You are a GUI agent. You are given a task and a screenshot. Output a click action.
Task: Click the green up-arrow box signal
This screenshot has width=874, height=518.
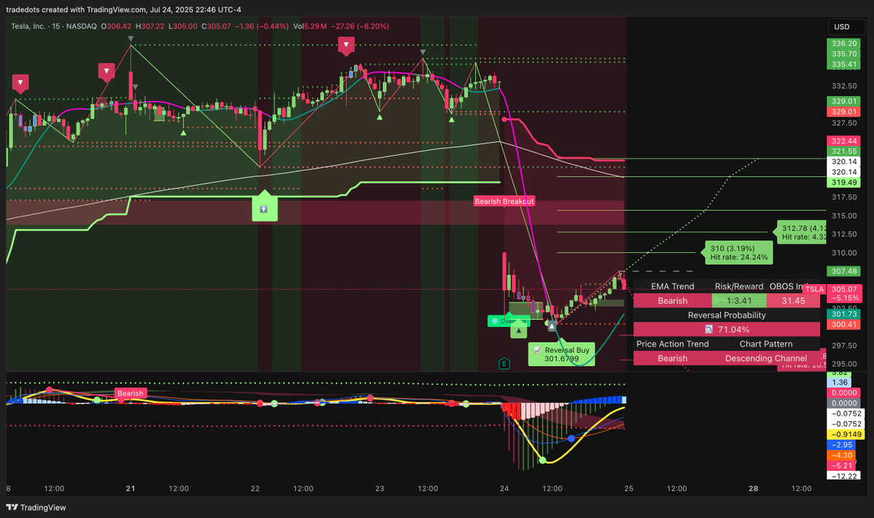click(x=265, y=206)
